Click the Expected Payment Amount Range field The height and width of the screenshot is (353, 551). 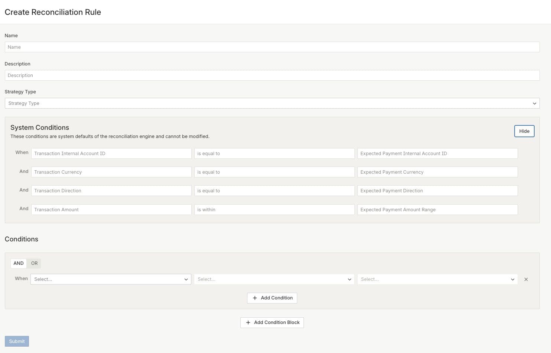pos(437,210)
